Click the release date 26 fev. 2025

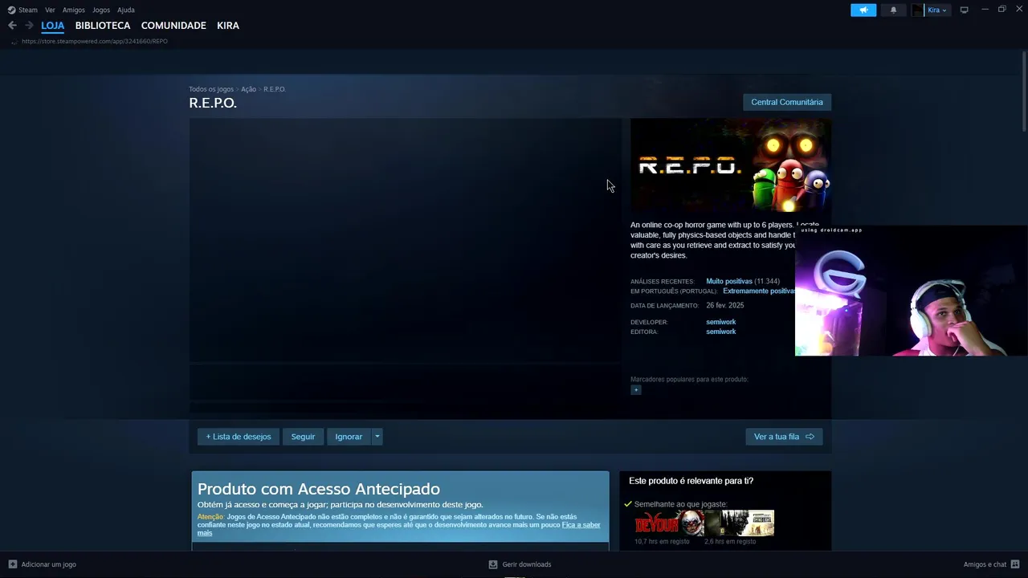(x=725, y=306)
